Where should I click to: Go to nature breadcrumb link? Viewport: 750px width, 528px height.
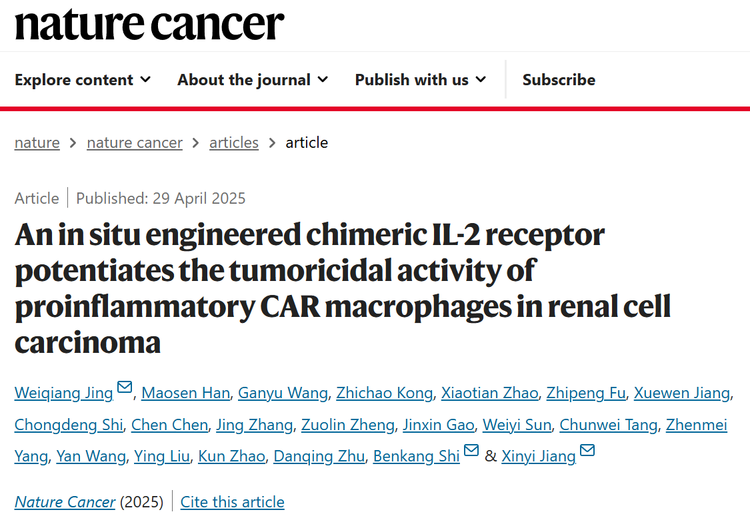(x=37, y=142)
